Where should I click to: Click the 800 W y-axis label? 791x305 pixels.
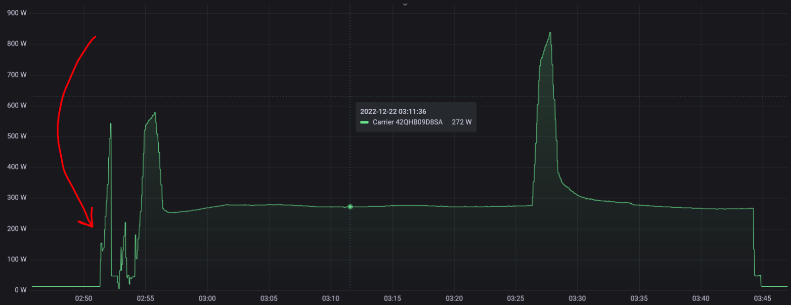pyautogui.click(x=17, y=44)
